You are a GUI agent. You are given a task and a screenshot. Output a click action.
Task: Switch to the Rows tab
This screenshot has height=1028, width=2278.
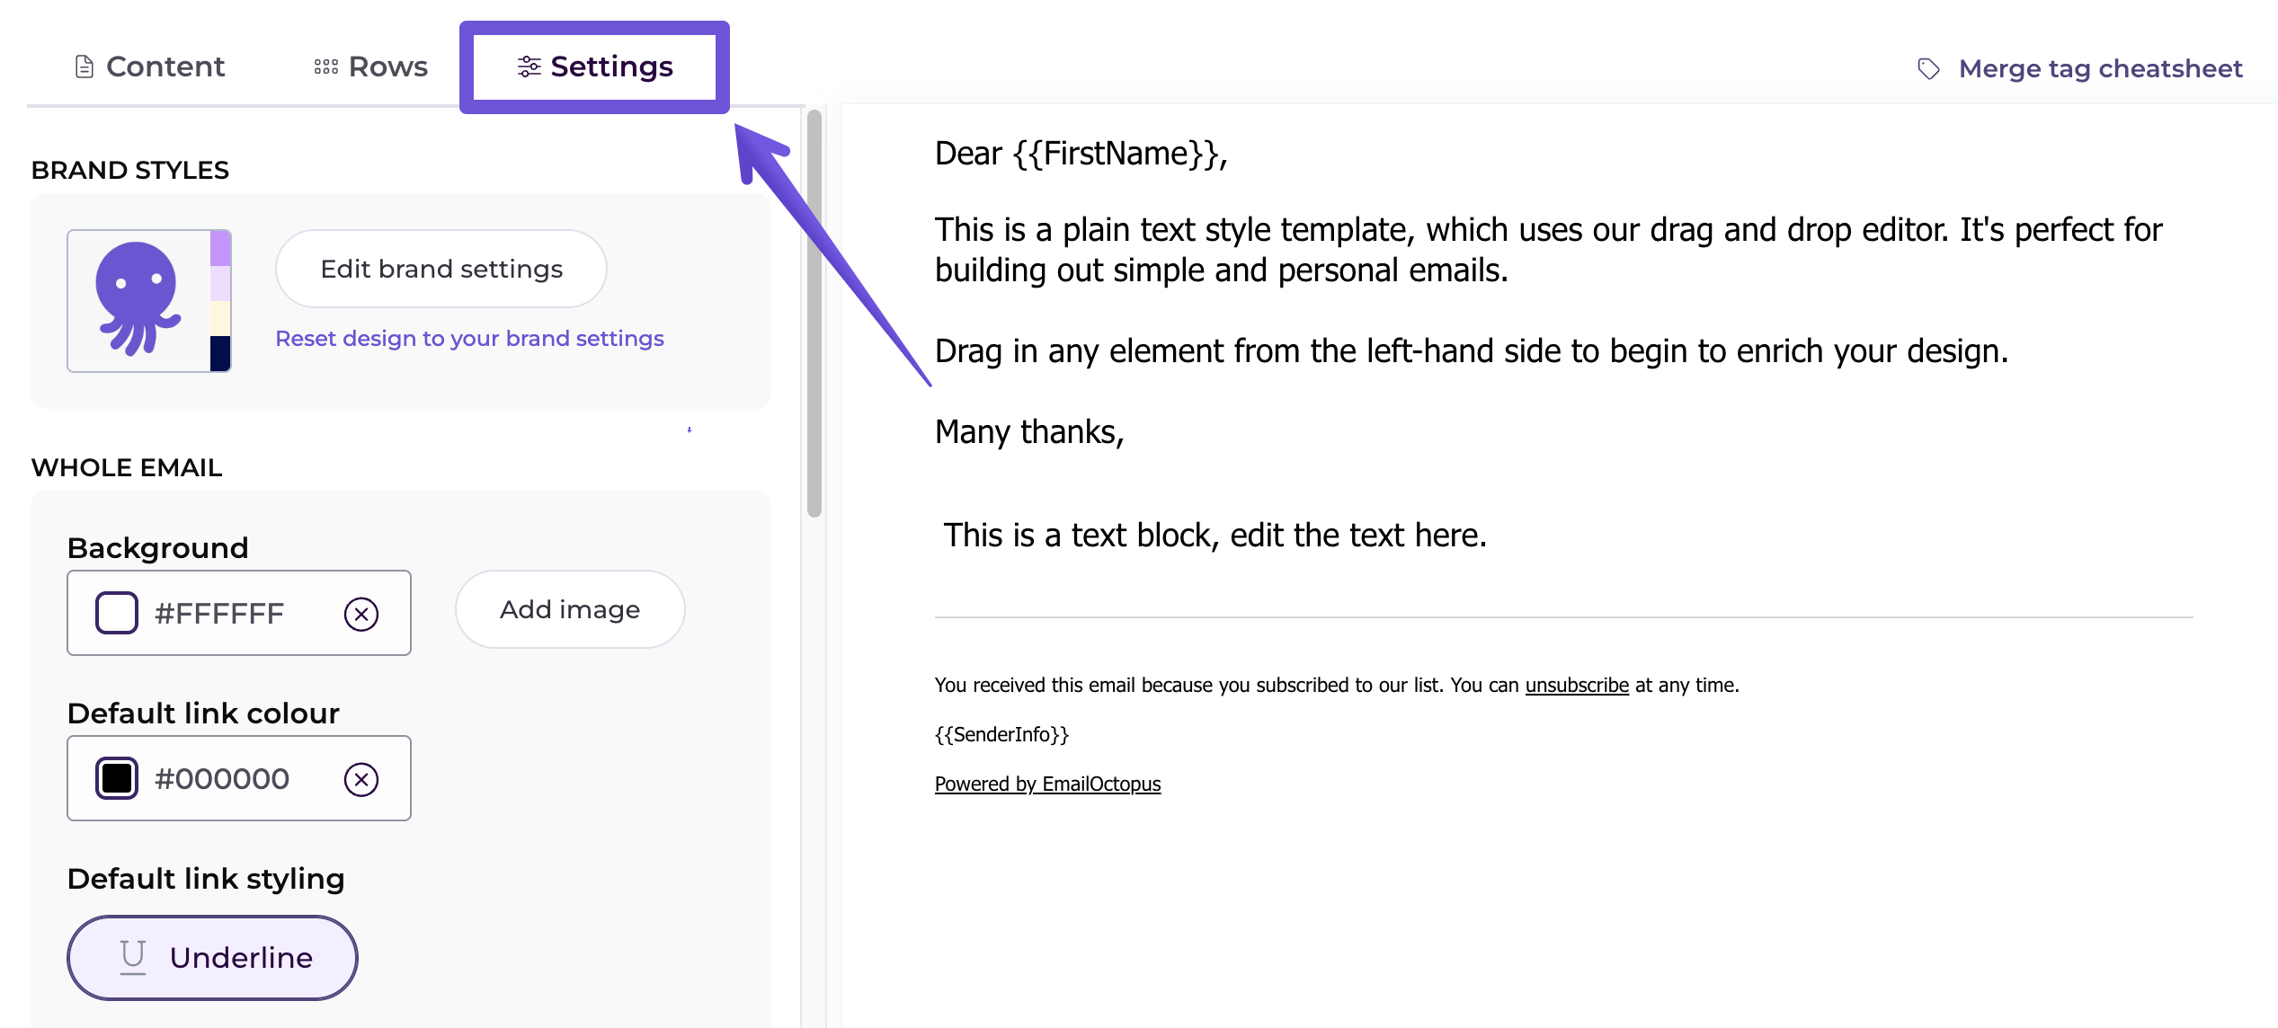[x=370, y=66]
